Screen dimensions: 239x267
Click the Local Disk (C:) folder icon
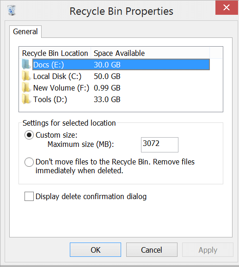26,76
